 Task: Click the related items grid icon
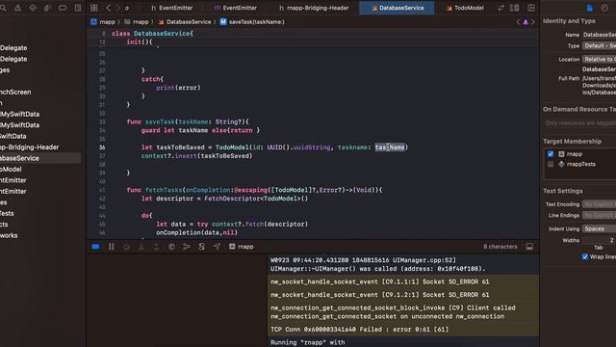[x=94, y=8]
